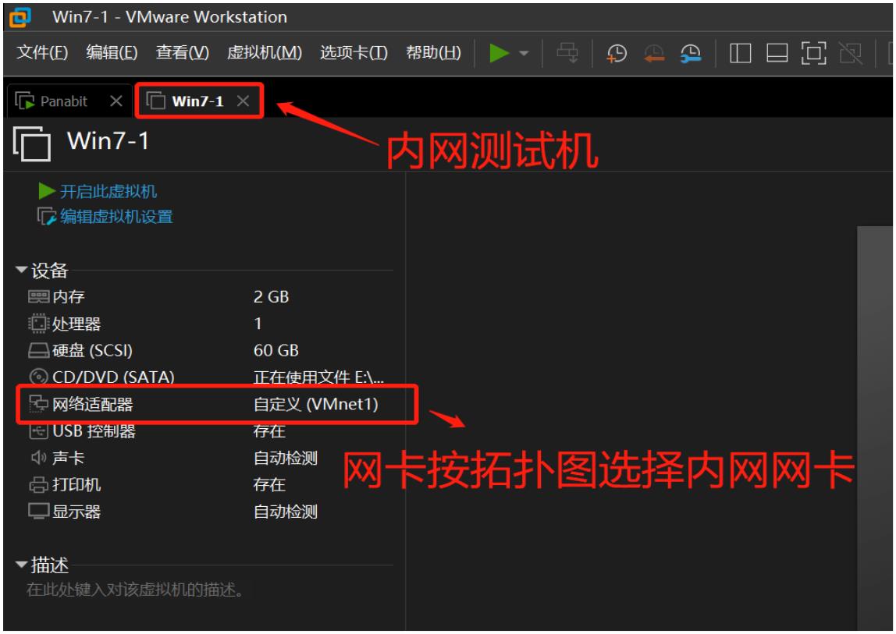Click the 网络适配器 network icon
The image size is (896, 634).
pyautogui.click(x=38, y=404)
